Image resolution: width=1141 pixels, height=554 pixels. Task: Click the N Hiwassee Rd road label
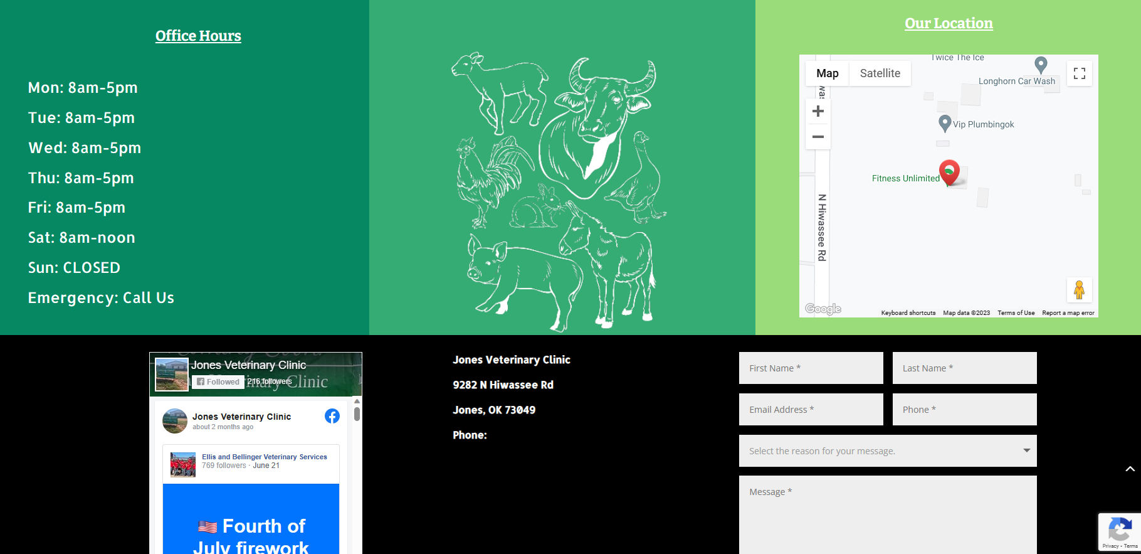click(x=822, y=227)
